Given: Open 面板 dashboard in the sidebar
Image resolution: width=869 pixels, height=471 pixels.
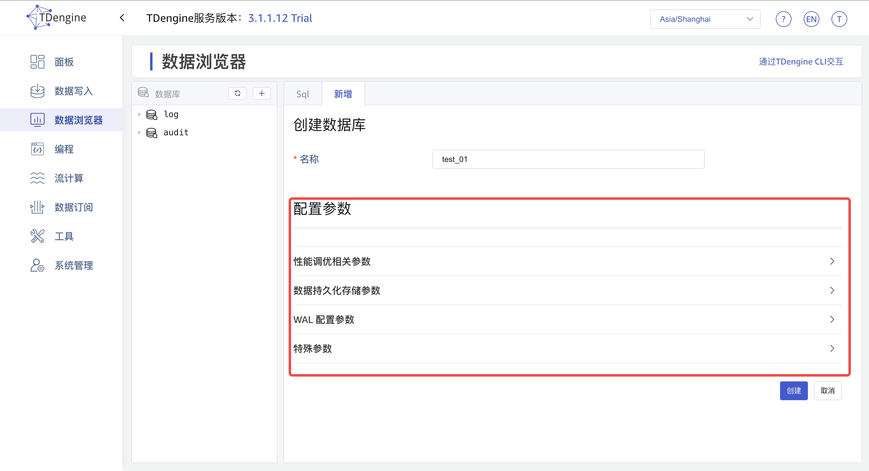Looking at the screenshot, I should click(x=64, y=62).
